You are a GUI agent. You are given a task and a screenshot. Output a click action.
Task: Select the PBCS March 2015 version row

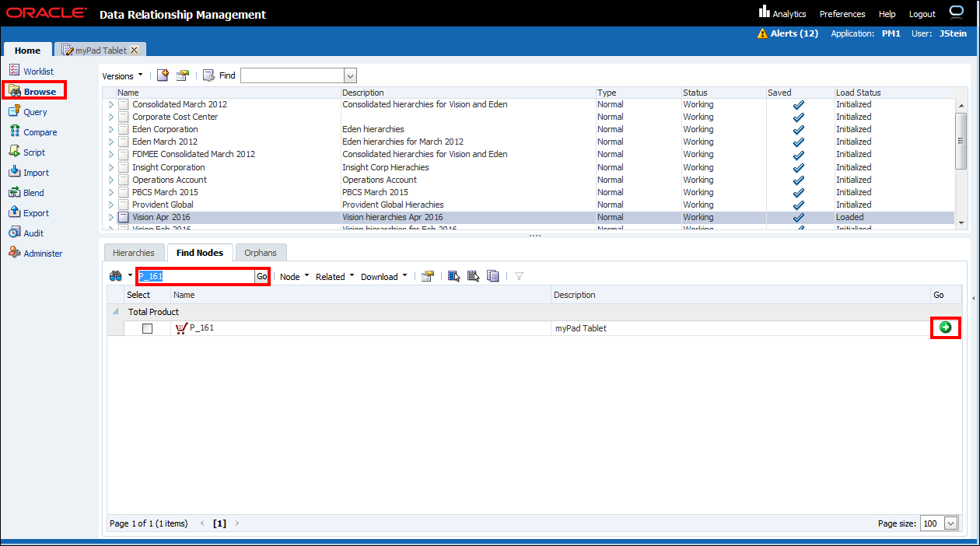[x=530, y=192]
